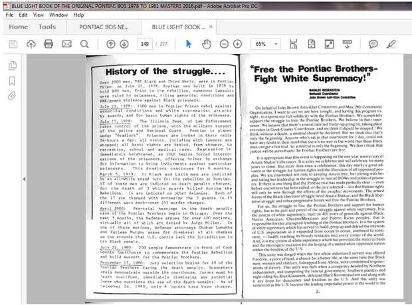
Task: Select the BLUE LIGHT BOOK document tab
Action: click(179, 27)
